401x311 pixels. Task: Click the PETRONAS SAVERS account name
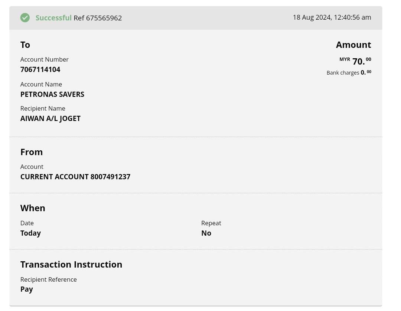[x=52, y=94]
